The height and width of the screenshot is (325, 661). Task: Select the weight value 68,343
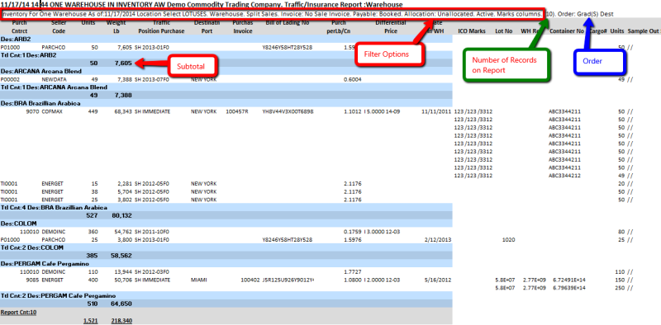click(x=123, y=111)
